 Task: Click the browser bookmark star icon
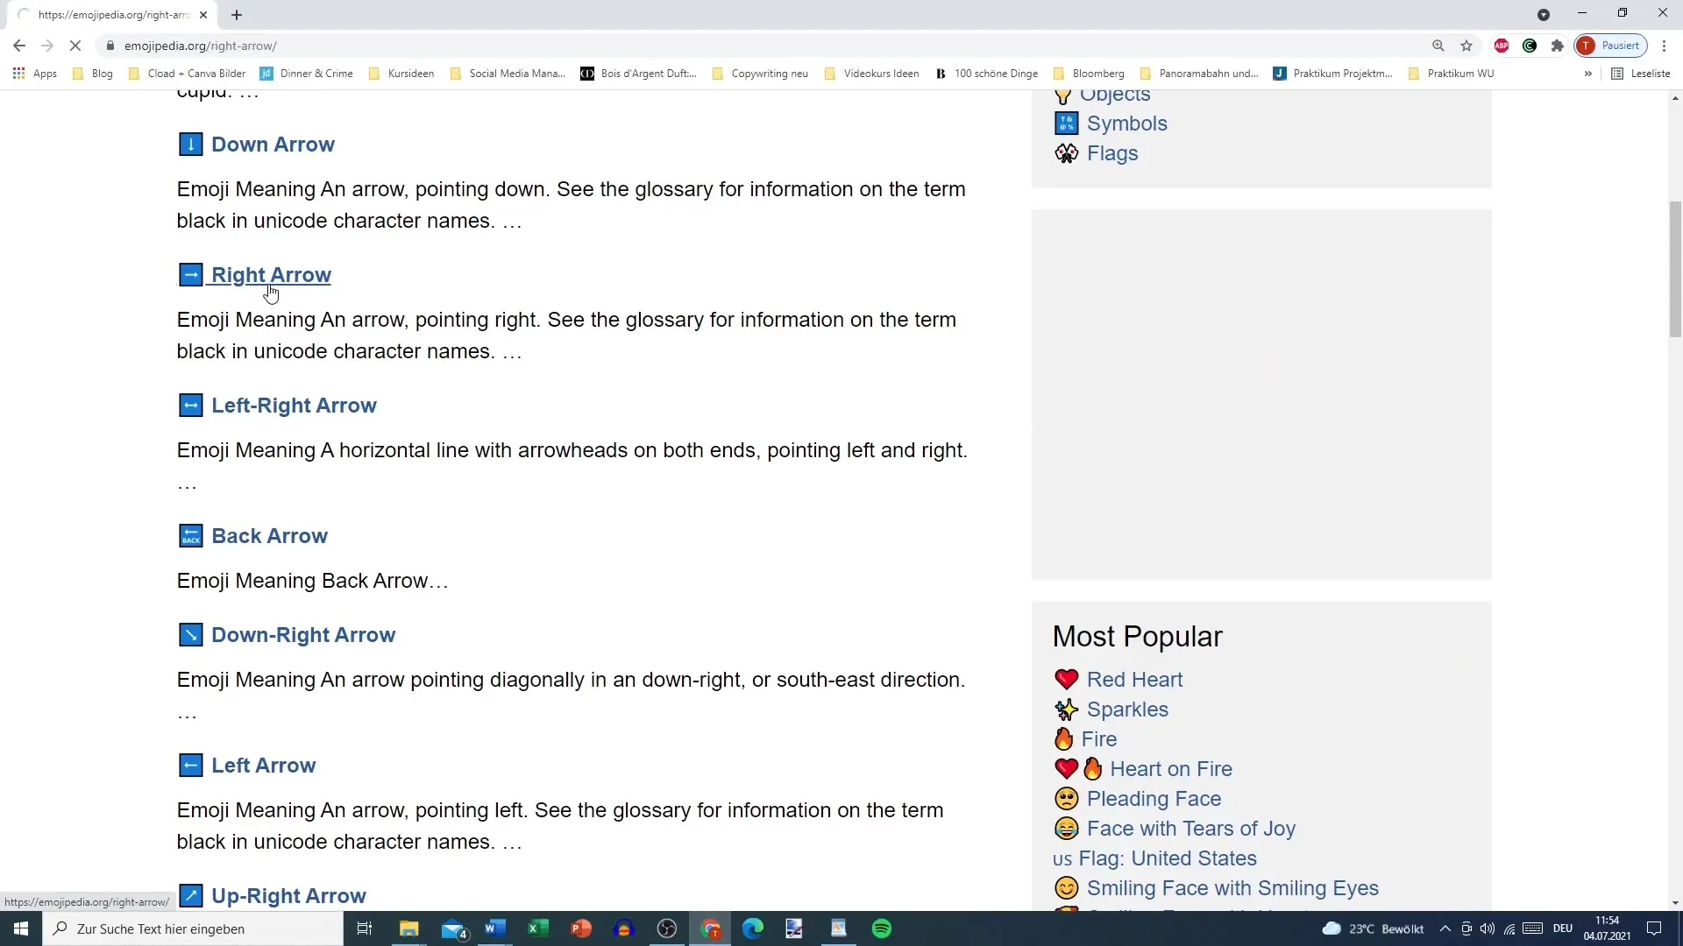tap(1466, 45)
